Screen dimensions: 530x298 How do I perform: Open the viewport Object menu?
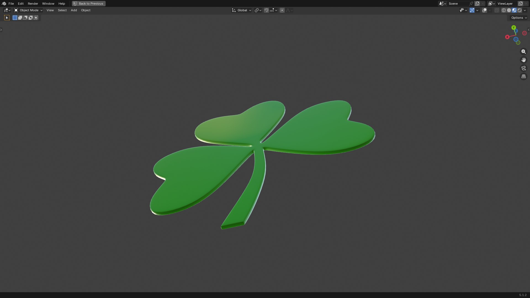coord(86,10)
